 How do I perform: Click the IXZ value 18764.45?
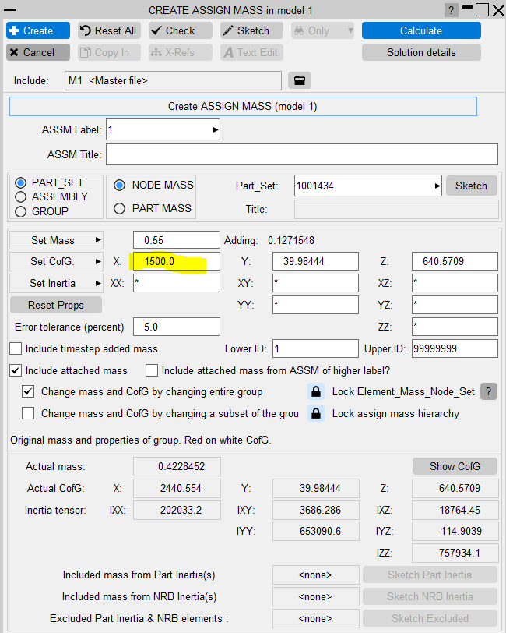tap(455, 510)
